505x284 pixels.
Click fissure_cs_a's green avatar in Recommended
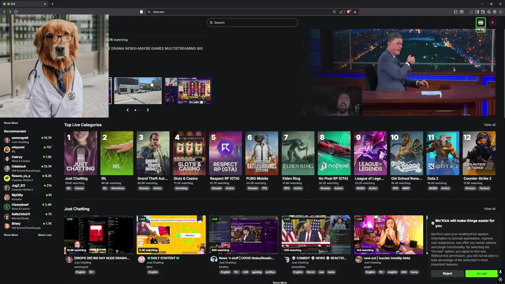click(x=7, y=178)
